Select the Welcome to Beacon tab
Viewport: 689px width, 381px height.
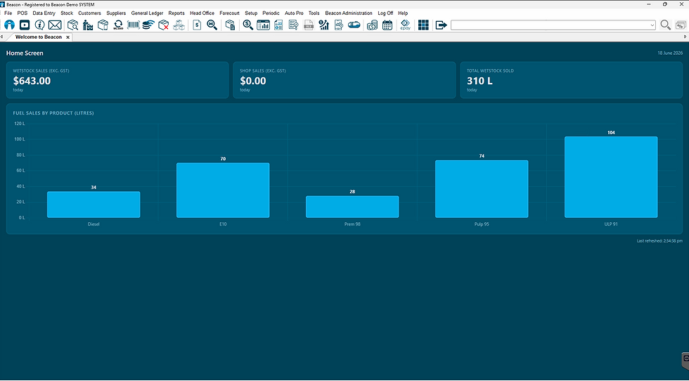click(38, 37)
